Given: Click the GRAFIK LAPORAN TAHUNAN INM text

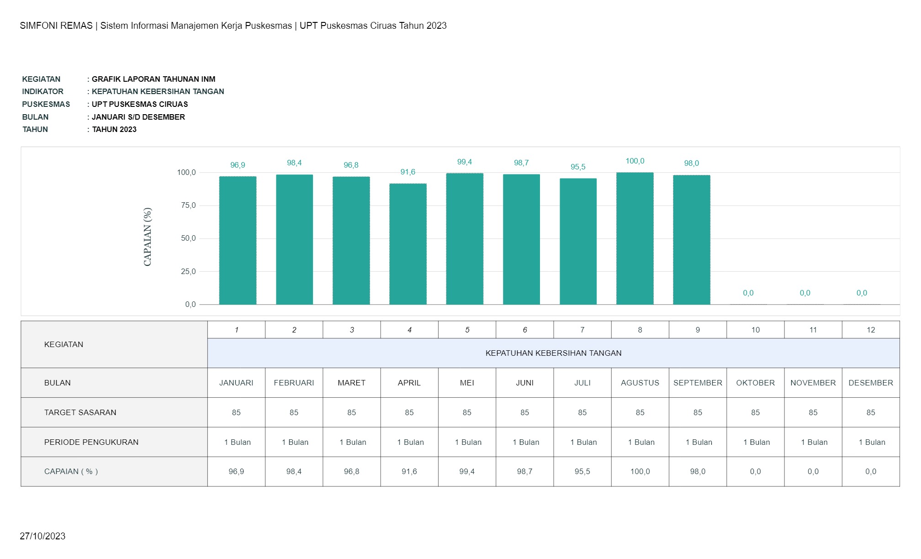Looking at the screenshot, I should click(153, 79).
